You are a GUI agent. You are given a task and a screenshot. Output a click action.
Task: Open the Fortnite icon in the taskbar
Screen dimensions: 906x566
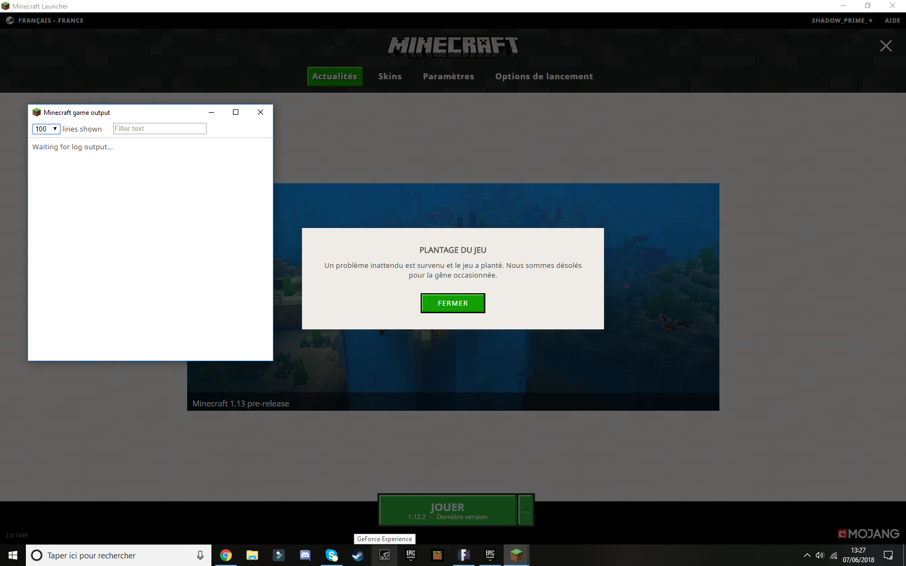[464, 555]
